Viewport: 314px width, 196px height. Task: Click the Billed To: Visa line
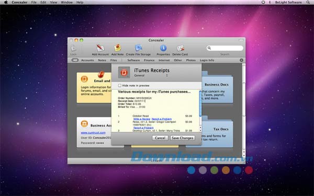click(x=131, y=107)
